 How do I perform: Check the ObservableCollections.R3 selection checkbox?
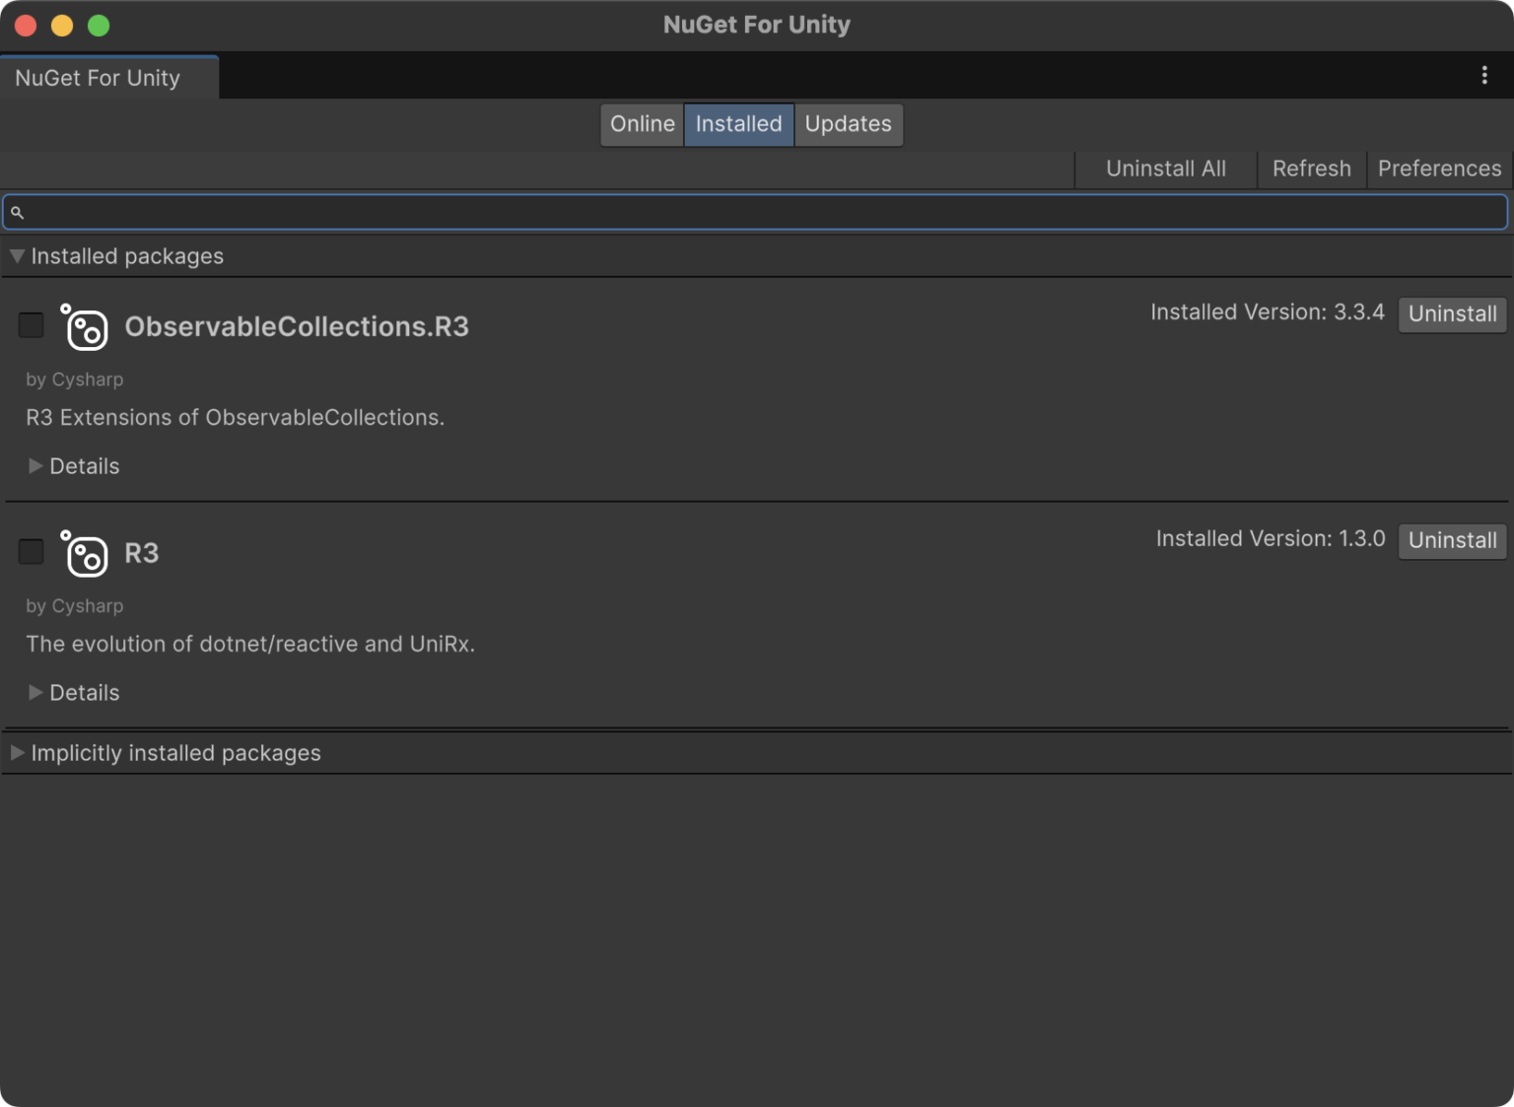coord(31,324)
